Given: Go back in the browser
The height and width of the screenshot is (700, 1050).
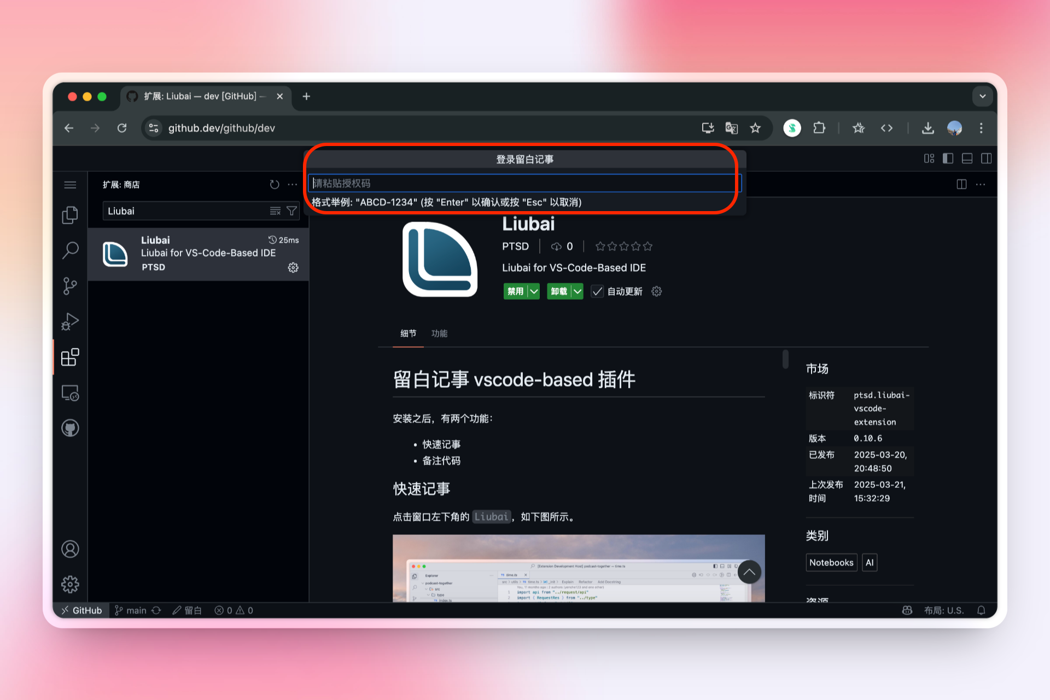Looking at the screenshot, I should coord(69,128).
